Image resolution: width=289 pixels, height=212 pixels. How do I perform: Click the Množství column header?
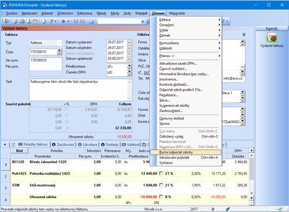click(x=94, y=151)
